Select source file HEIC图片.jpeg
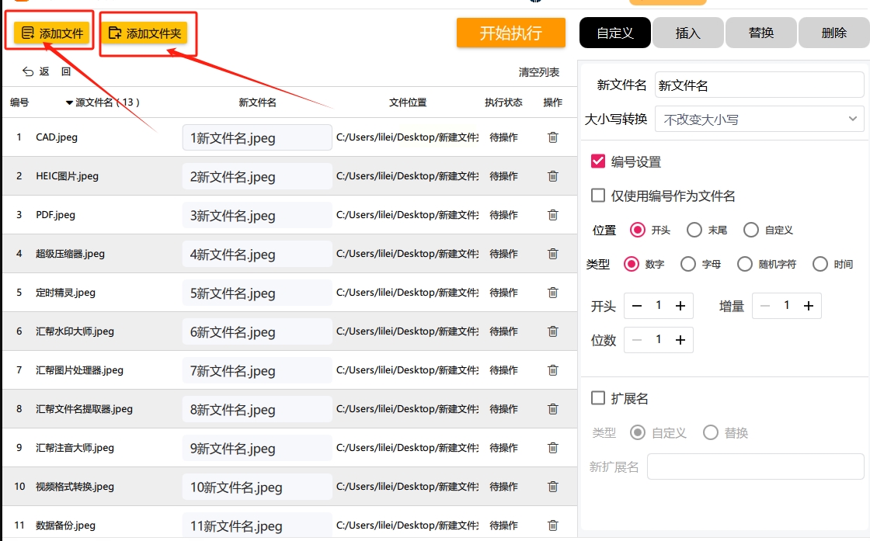Image resolution: width=870 pixels, height=541 pixels. pos(67,176)
